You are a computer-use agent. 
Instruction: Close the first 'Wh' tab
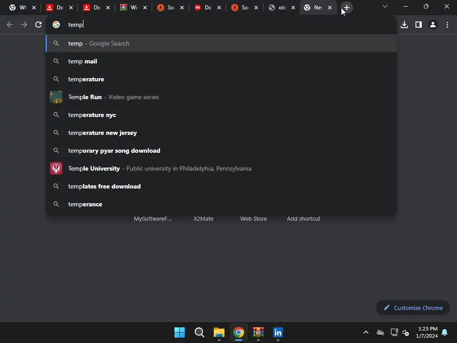[34, 8]
